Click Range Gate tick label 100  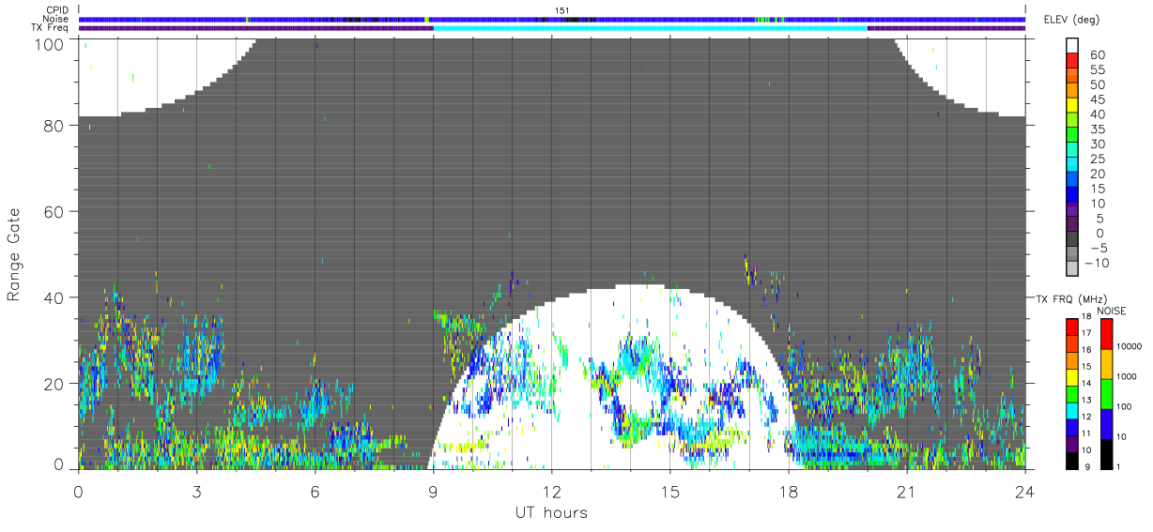pyautogui.click(x=52, y=43)
